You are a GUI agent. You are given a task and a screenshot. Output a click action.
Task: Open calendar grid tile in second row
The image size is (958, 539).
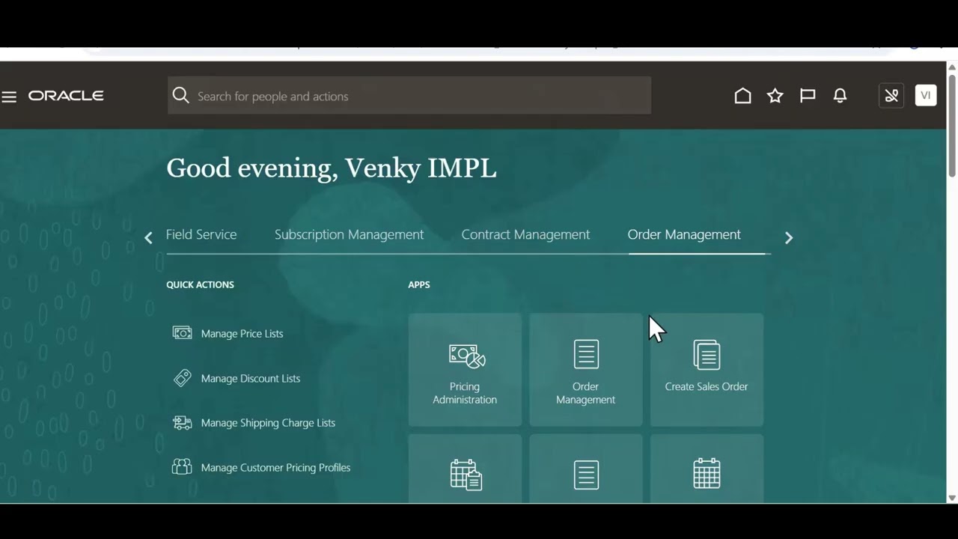coord(707,469)
